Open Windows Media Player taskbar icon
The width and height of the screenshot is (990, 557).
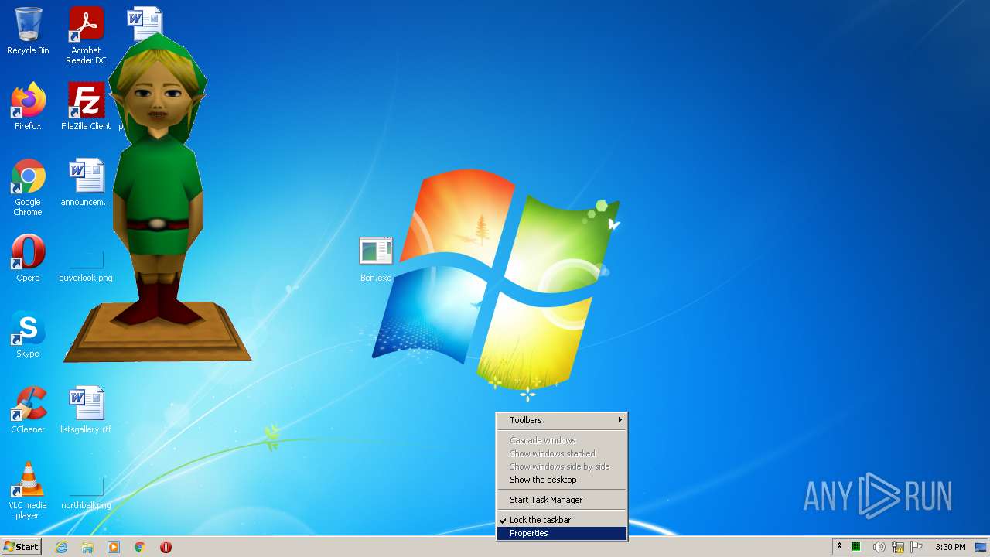coord(114,547)
